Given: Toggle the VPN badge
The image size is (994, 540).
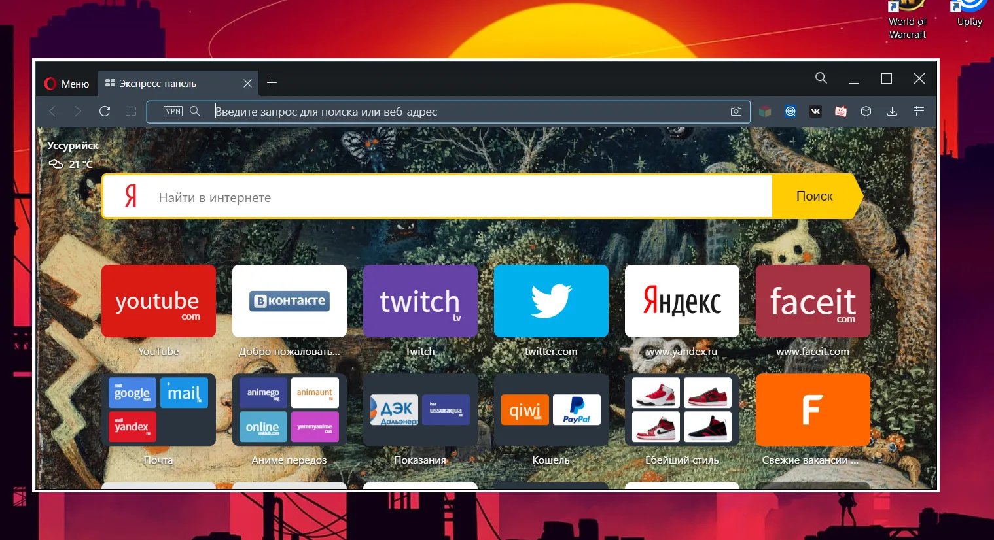Looking at the screenshot, I should click(173, 111).
